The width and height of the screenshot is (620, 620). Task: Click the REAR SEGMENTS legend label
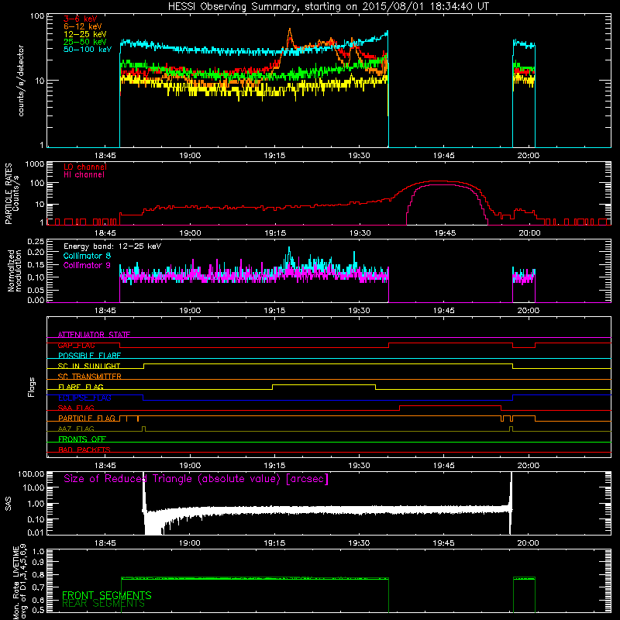click(x=104, y=604)
